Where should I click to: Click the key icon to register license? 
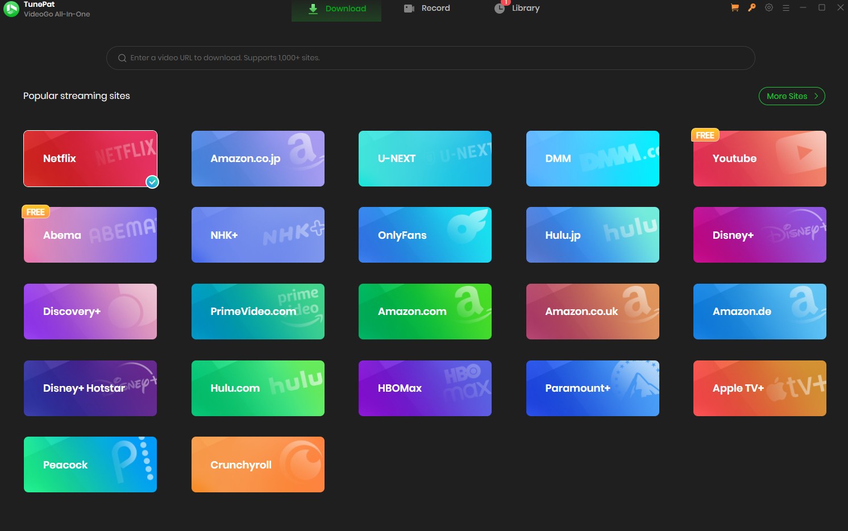coord(751,8)
